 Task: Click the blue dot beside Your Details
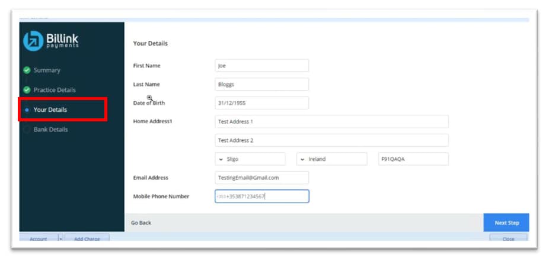pos(27,110)
